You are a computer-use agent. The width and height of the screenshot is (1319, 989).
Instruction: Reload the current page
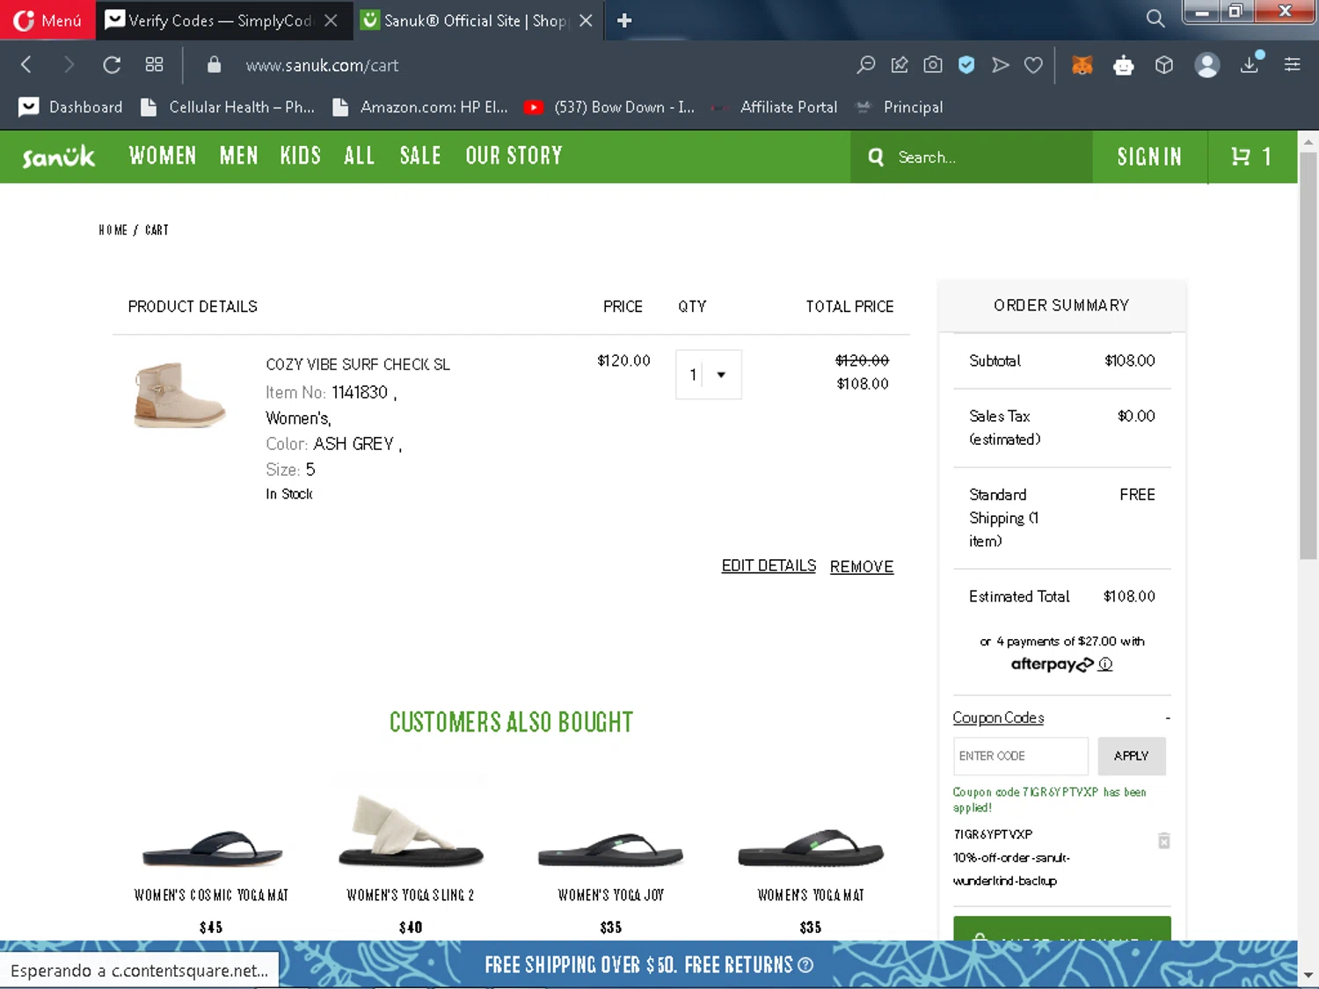[112, 64]
